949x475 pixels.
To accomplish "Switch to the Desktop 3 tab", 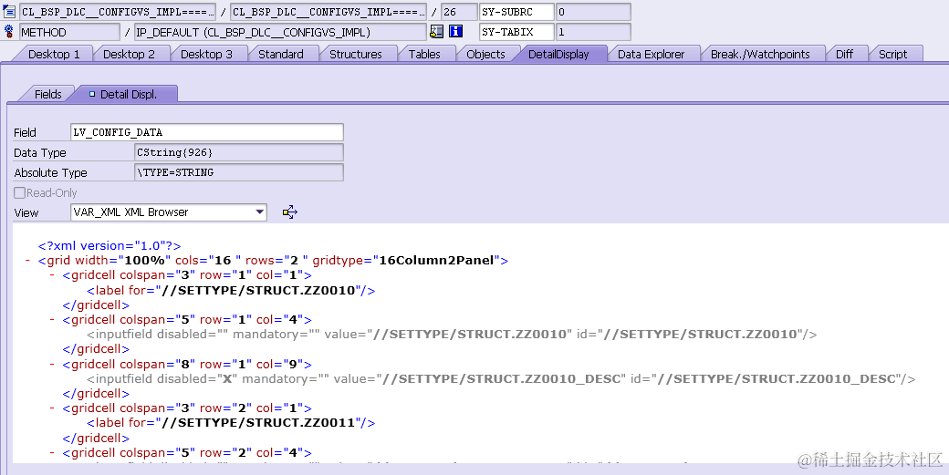I will coord(206,54).
